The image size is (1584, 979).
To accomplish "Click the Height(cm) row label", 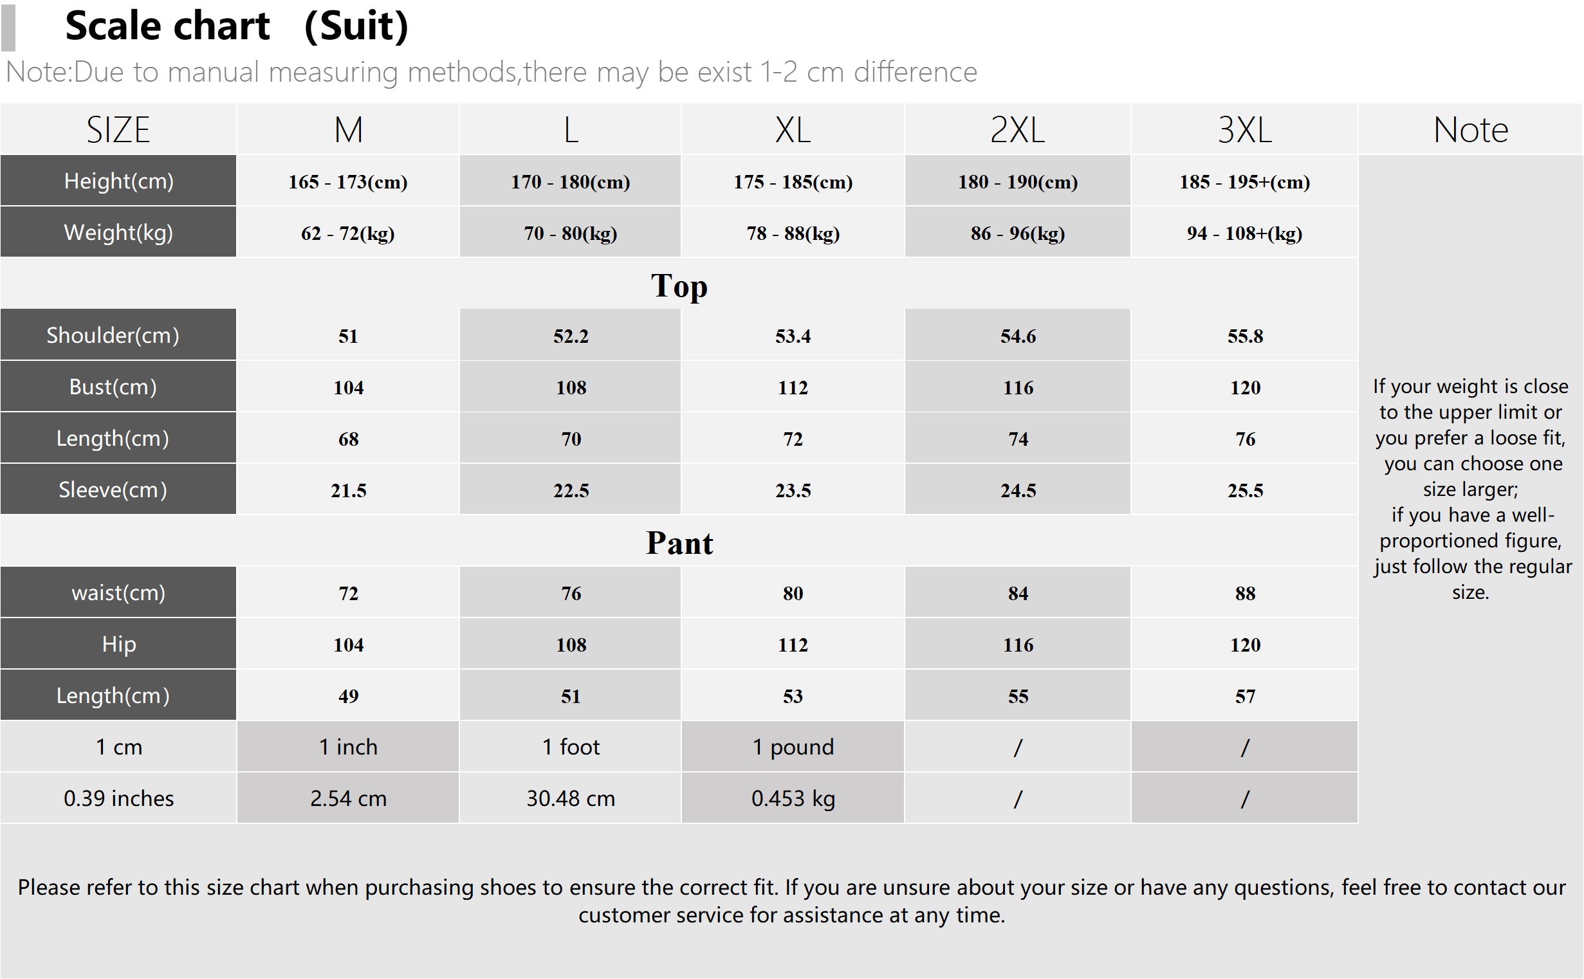I will coord(118,181).
